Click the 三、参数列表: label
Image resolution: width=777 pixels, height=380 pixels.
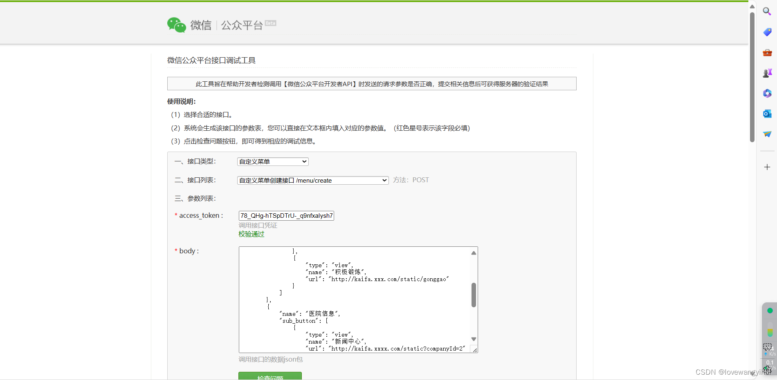tap(195, 199)
